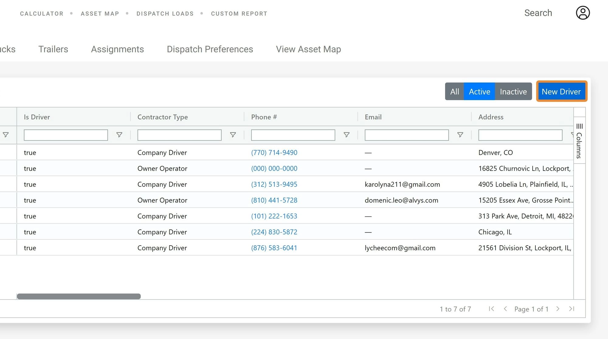
Task: Focus the Email column filter field
Action: tap(406, 135)
